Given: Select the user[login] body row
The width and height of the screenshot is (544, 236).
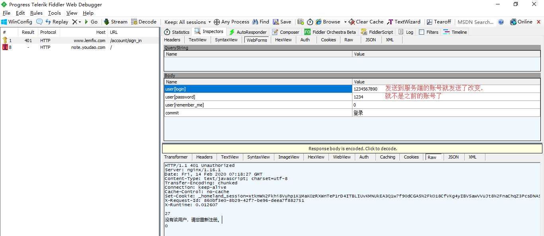Looking at the screenshot, I should point(352,89).
